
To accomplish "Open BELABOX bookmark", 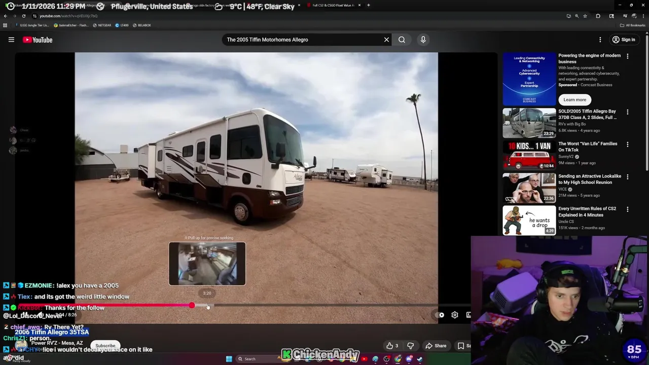I will tap(141, 25).
